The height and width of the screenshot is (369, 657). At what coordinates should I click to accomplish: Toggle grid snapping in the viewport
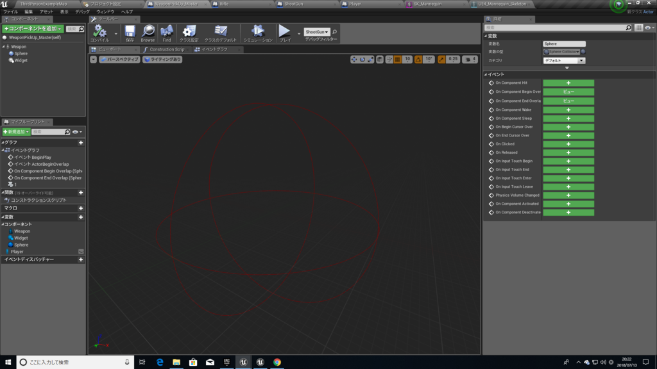click(398, 60)
